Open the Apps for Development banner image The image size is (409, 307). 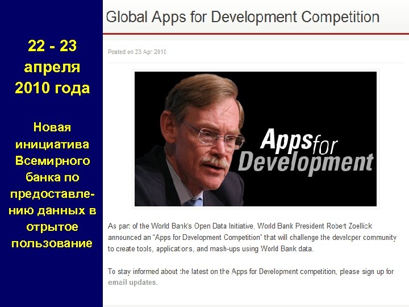pos(256,139)
